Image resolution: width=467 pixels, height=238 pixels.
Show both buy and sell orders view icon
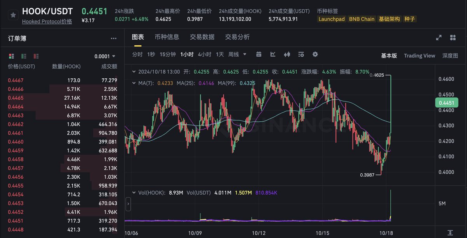pos(11,56)
